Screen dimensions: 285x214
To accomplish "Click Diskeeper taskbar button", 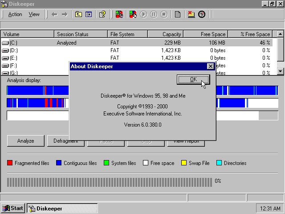I will [x=62, y=208].
